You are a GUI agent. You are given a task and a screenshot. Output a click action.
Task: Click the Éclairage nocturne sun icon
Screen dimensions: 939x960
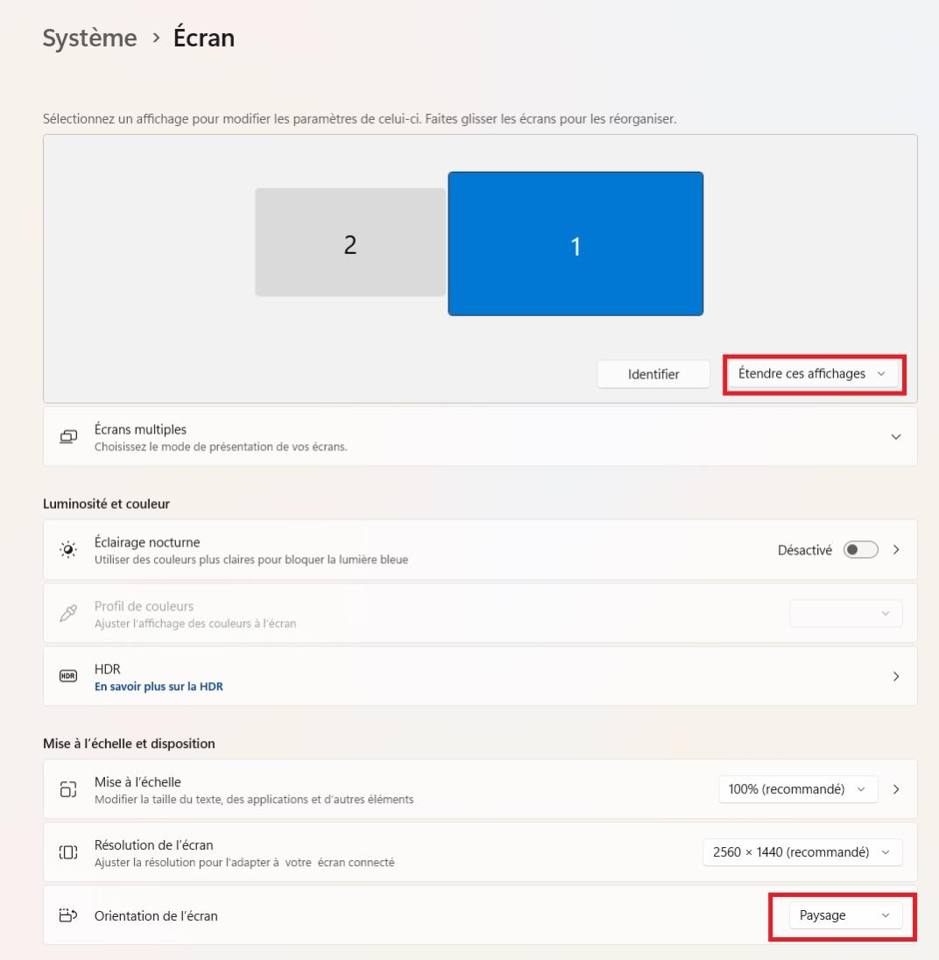[67, 550]
